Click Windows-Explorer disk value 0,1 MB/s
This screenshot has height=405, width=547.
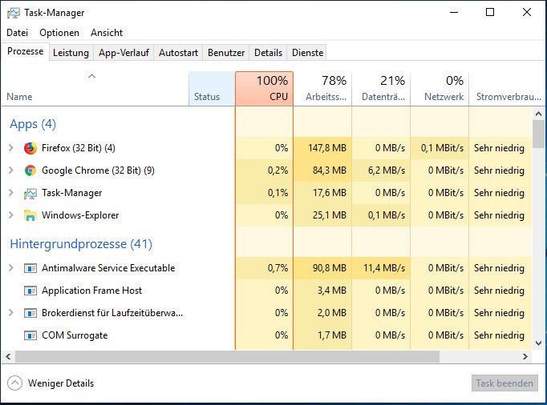tap(387, 215)
